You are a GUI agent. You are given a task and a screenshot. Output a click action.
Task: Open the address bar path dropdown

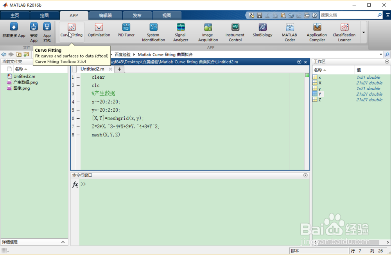pos(381,54)
